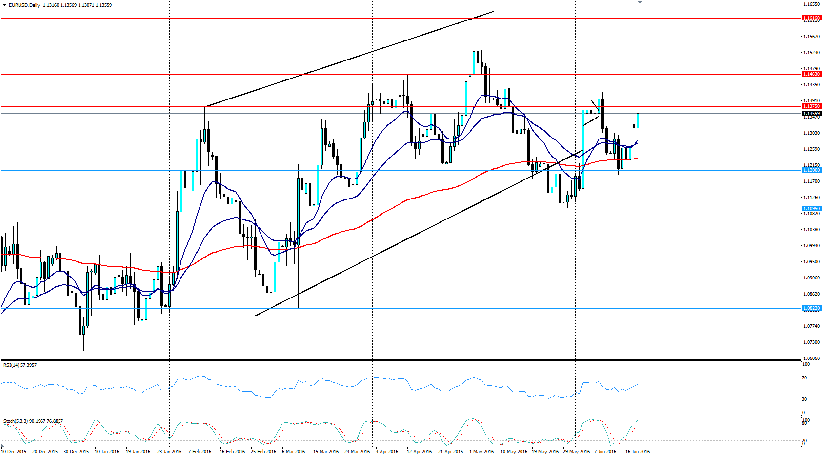
Task: Click the 29 May 2016 date label
Action: click(x=577, y=452)
